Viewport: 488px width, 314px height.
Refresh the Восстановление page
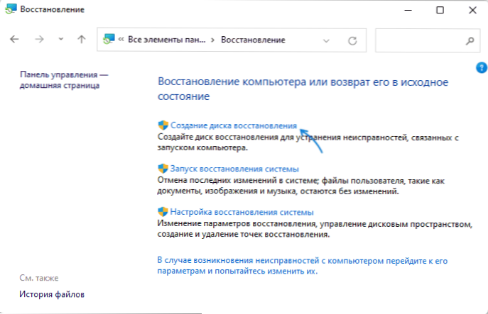[352, 40]
